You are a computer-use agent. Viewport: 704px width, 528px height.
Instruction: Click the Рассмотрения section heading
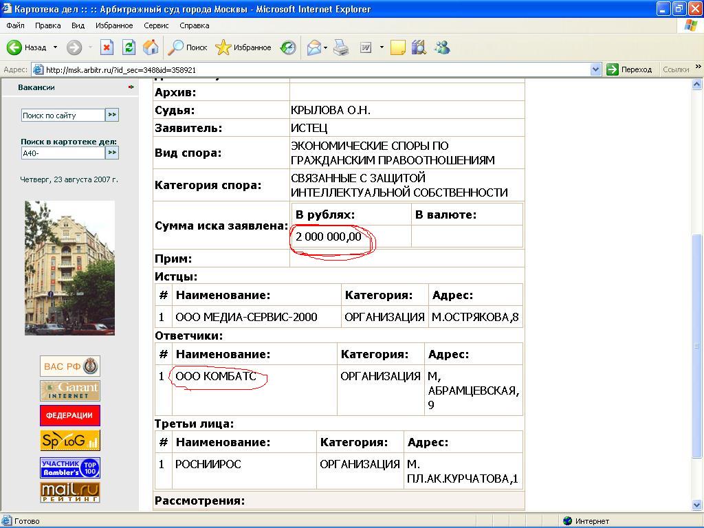click(x=199, y=500)
